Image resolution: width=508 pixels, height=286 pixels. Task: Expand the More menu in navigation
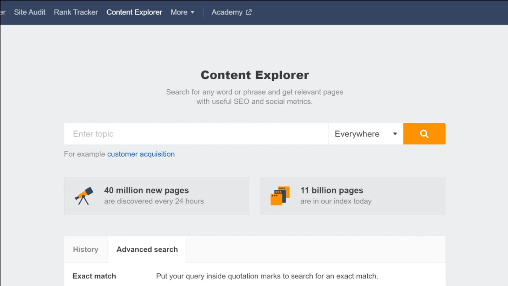(x=183, y=12)
